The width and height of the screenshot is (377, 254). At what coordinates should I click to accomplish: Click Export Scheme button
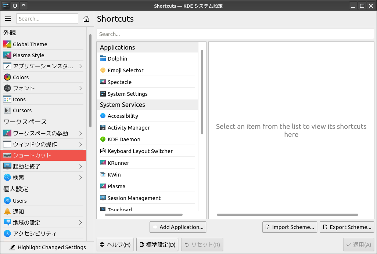click(347, 227)
